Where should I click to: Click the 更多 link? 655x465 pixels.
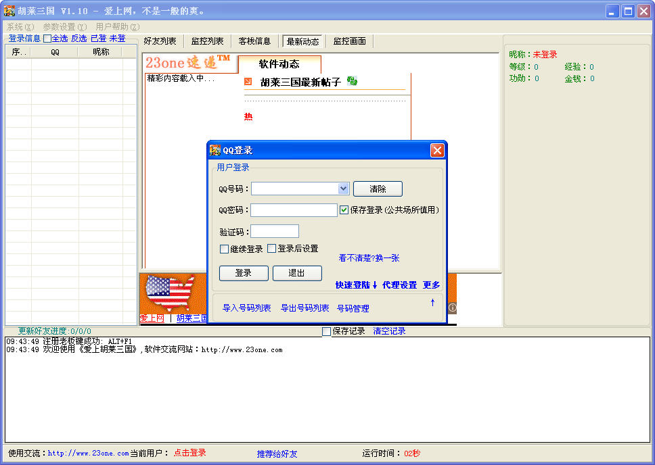431,285
